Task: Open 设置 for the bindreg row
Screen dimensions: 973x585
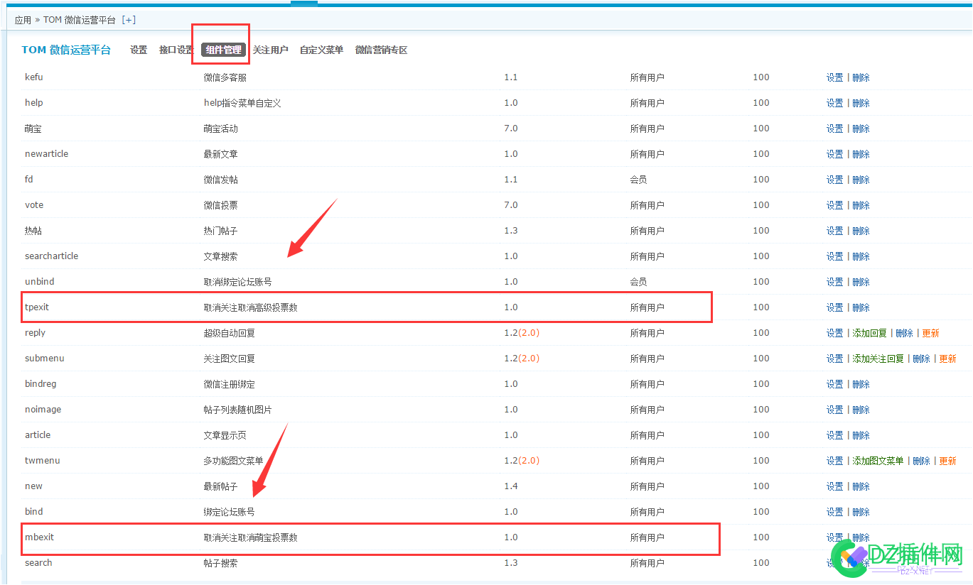Action: [834, 384]
